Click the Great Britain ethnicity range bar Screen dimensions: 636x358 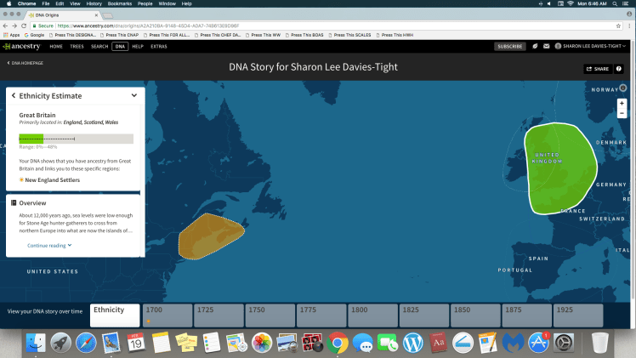pyautogui.click(x=76, y=139)
